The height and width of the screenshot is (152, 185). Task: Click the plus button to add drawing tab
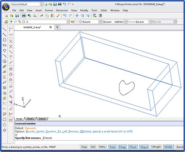tap(57, 27)
